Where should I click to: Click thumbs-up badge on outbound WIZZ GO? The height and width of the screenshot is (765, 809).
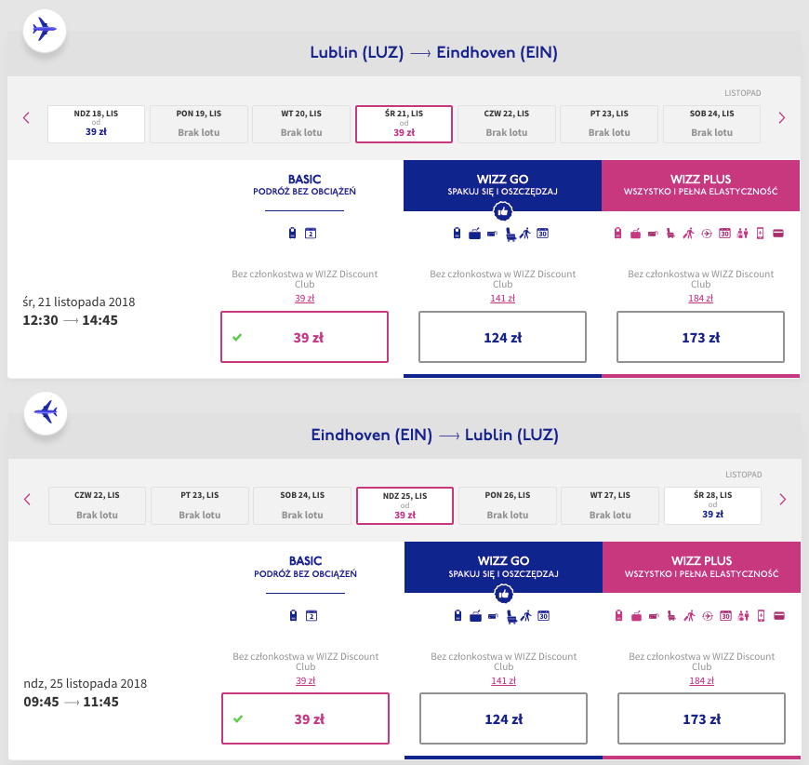point(502,211)
